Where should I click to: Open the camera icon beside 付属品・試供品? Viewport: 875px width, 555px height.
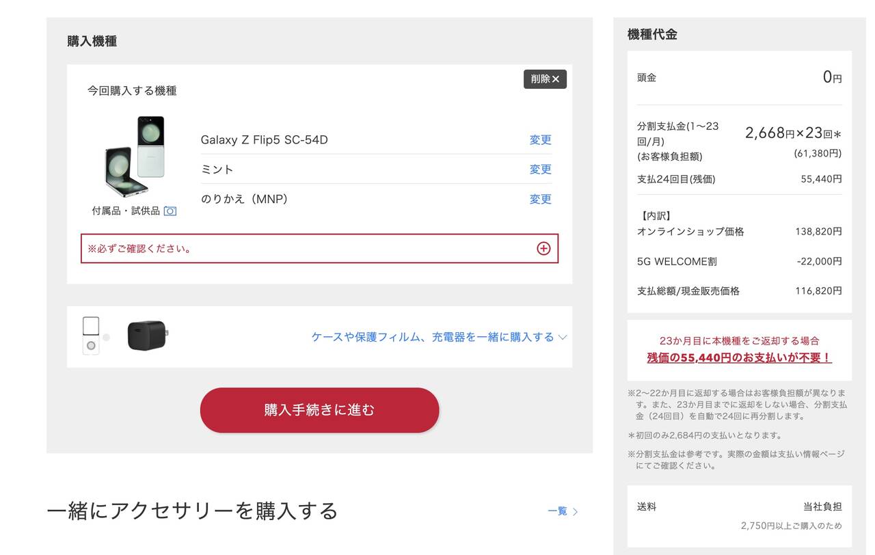pos(170,211)
